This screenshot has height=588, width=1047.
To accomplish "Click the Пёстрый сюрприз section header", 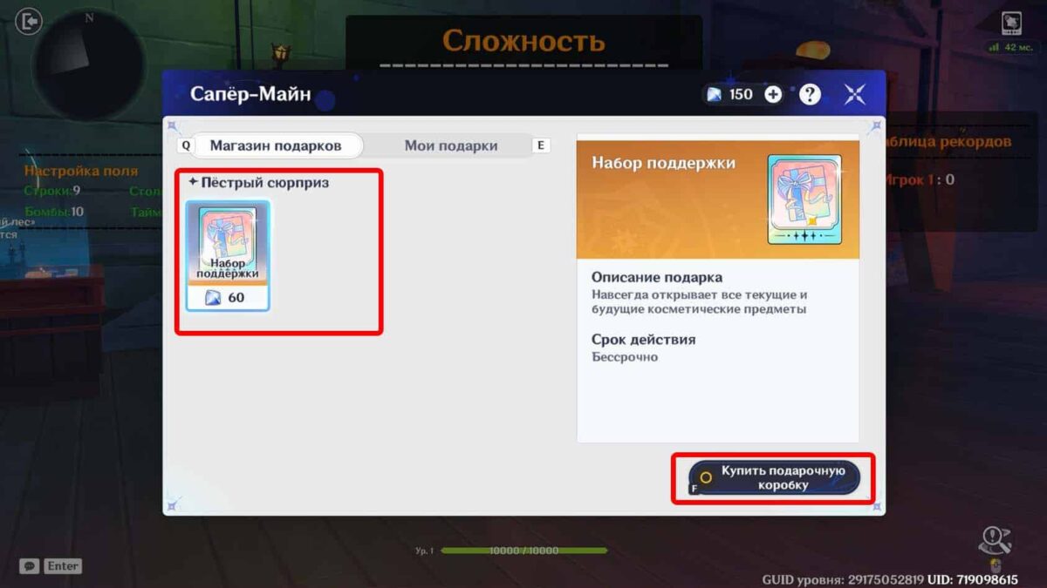I will tap(259, 183).
